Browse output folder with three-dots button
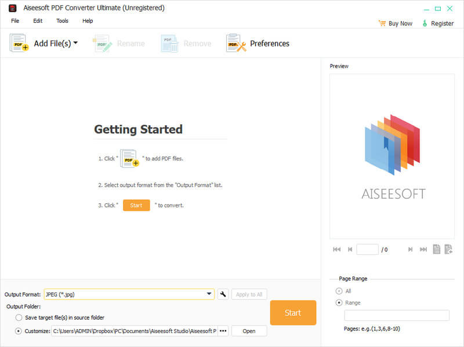This screenshot has width=464, height=347. click(x=223, y=331)
